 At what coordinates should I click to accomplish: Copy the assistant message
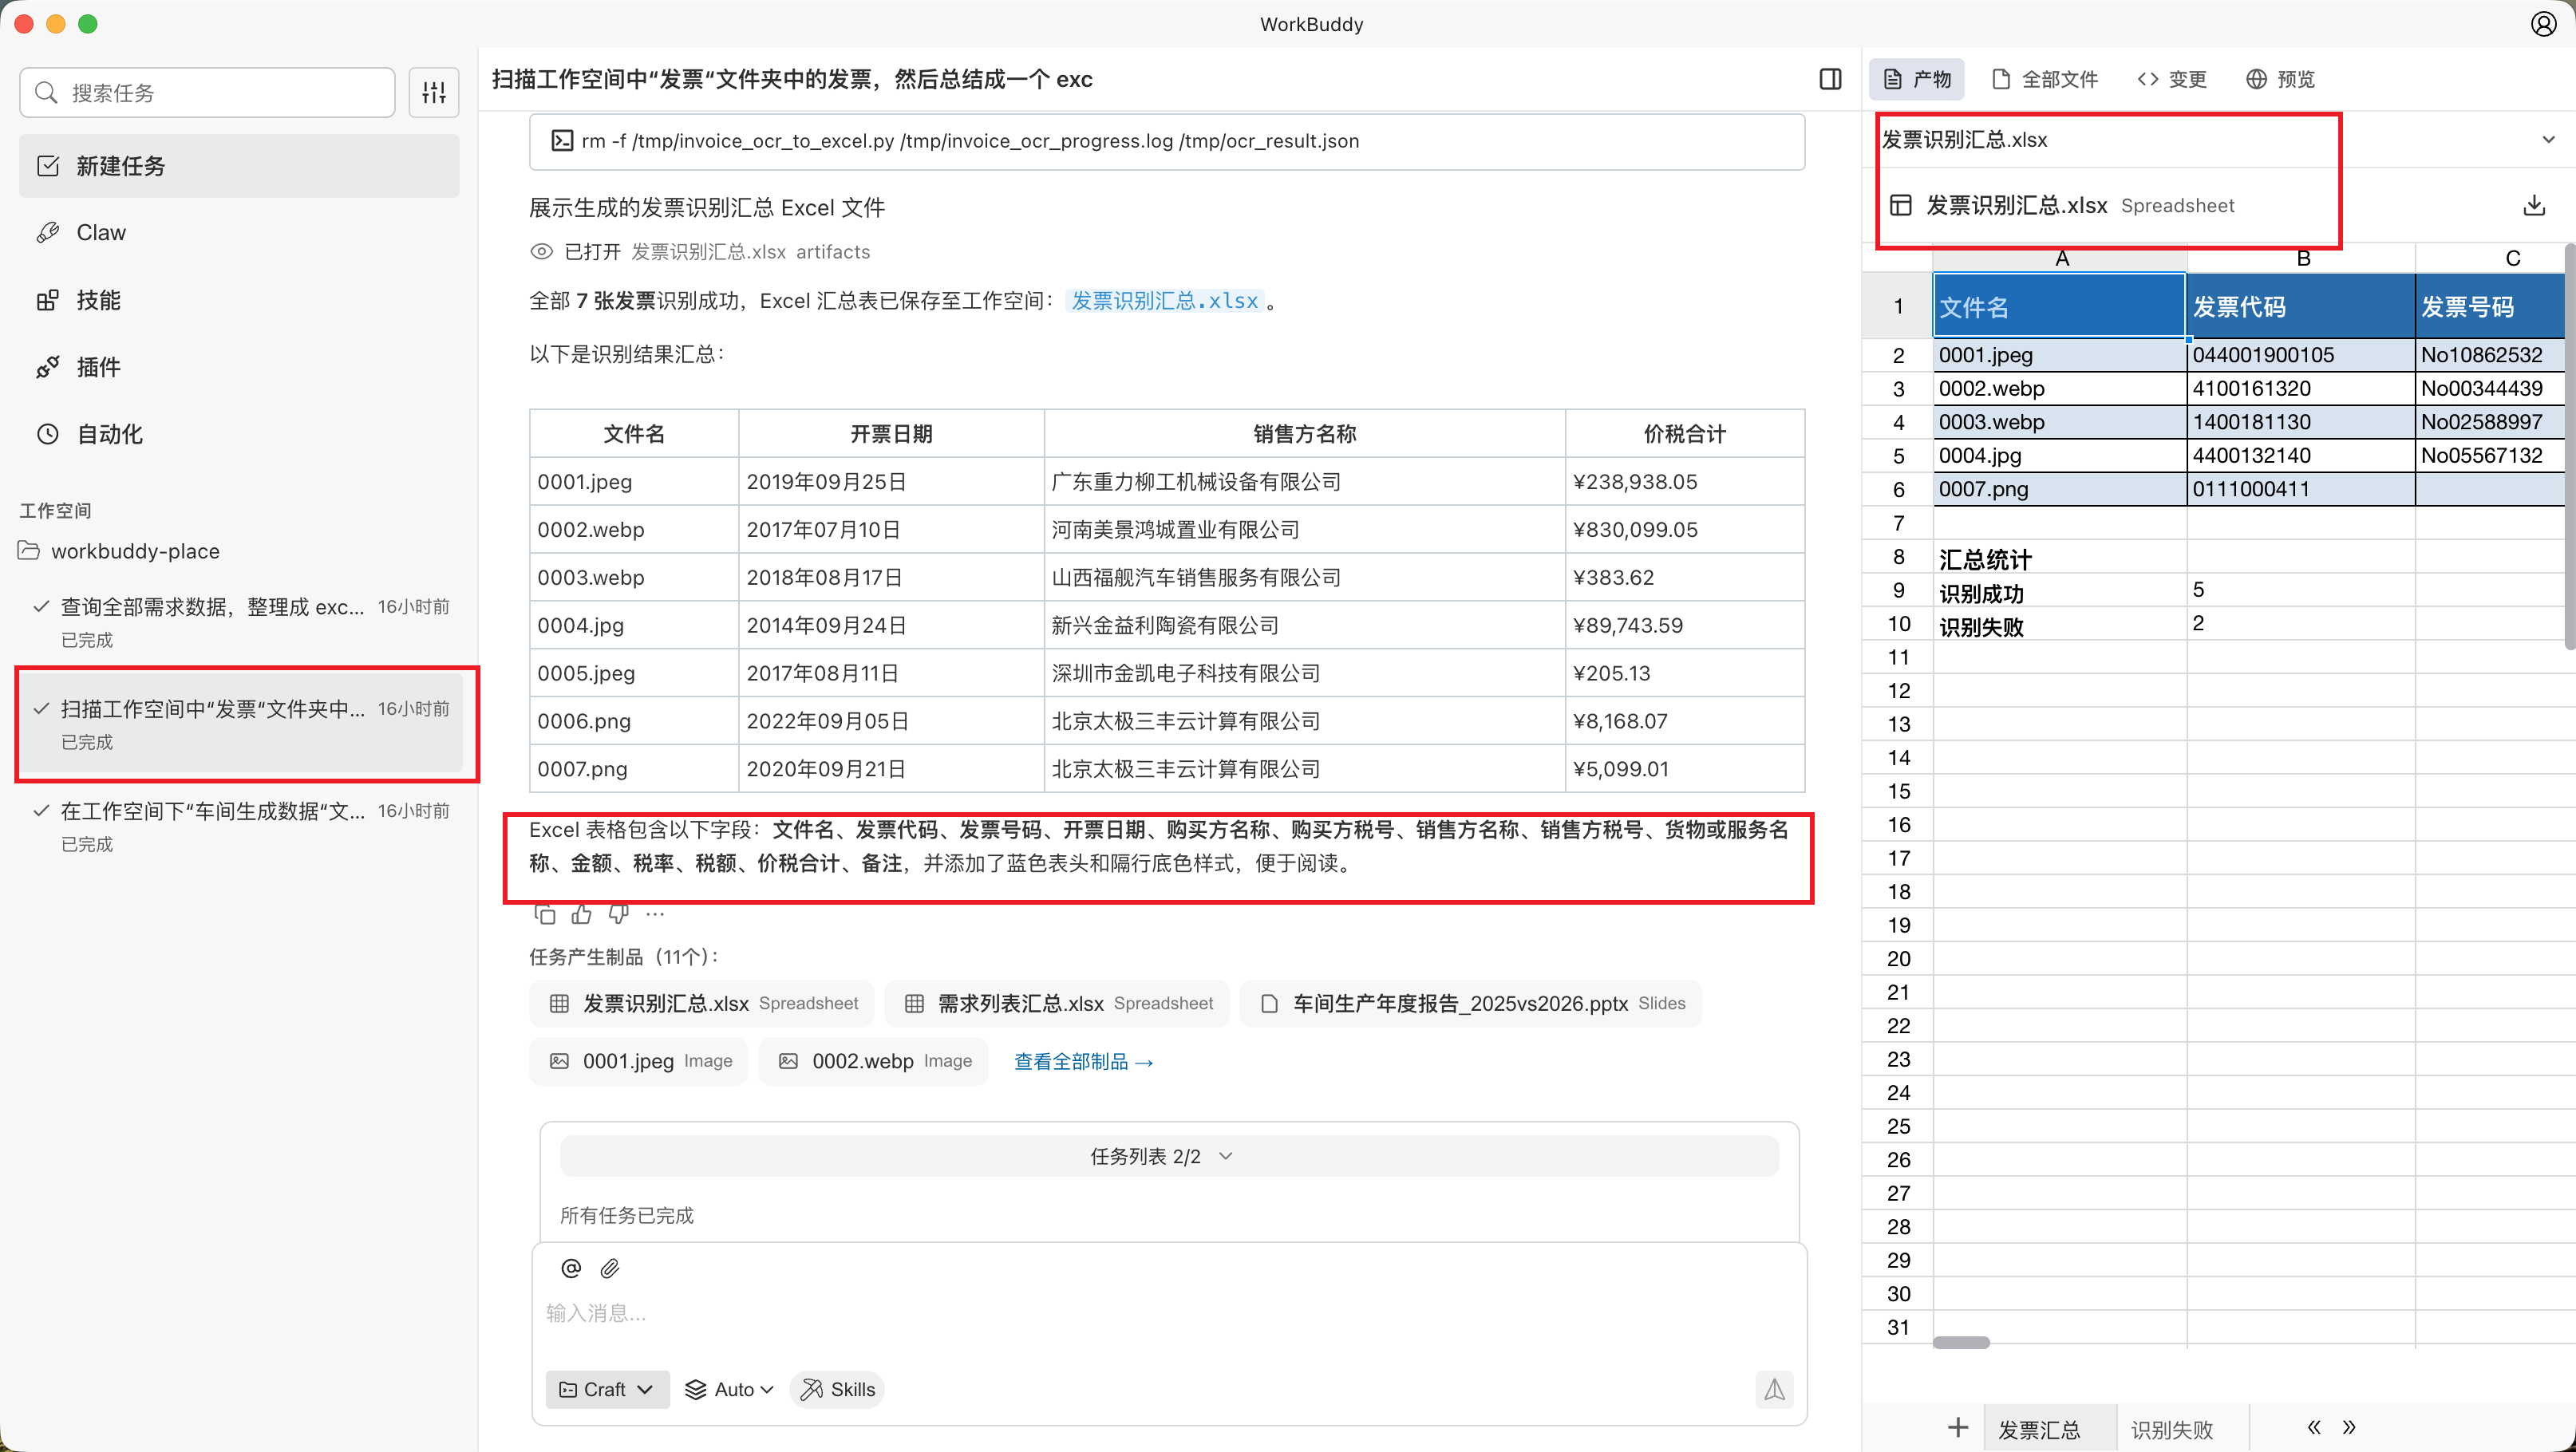(545, 913)
